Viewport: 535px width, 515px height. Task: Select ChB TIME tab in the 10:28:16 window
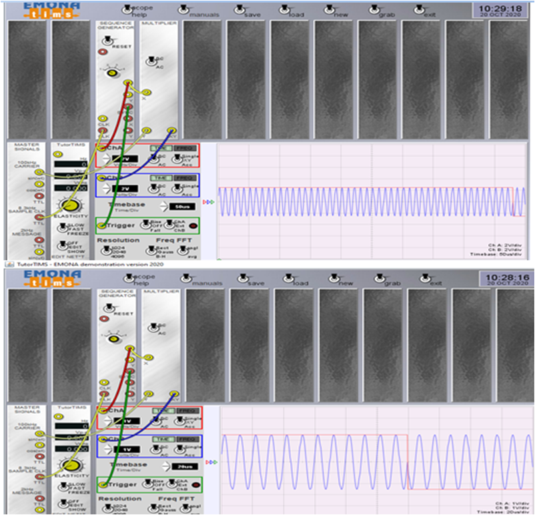tap(163, 439)
